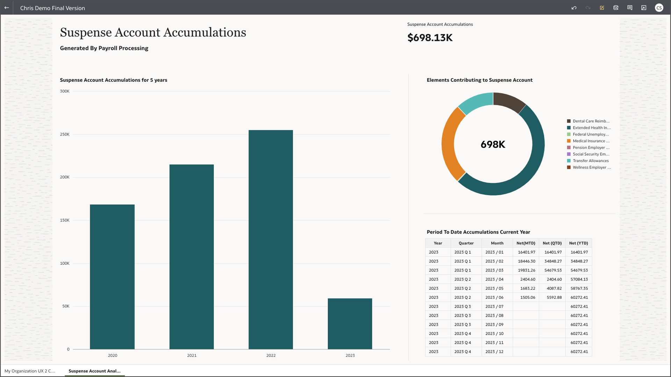The width and height of the screenshot is (671, 377).
Task: Click the chart title Suspense Account Accumulations for 5 years
Action: click(113, 80)
